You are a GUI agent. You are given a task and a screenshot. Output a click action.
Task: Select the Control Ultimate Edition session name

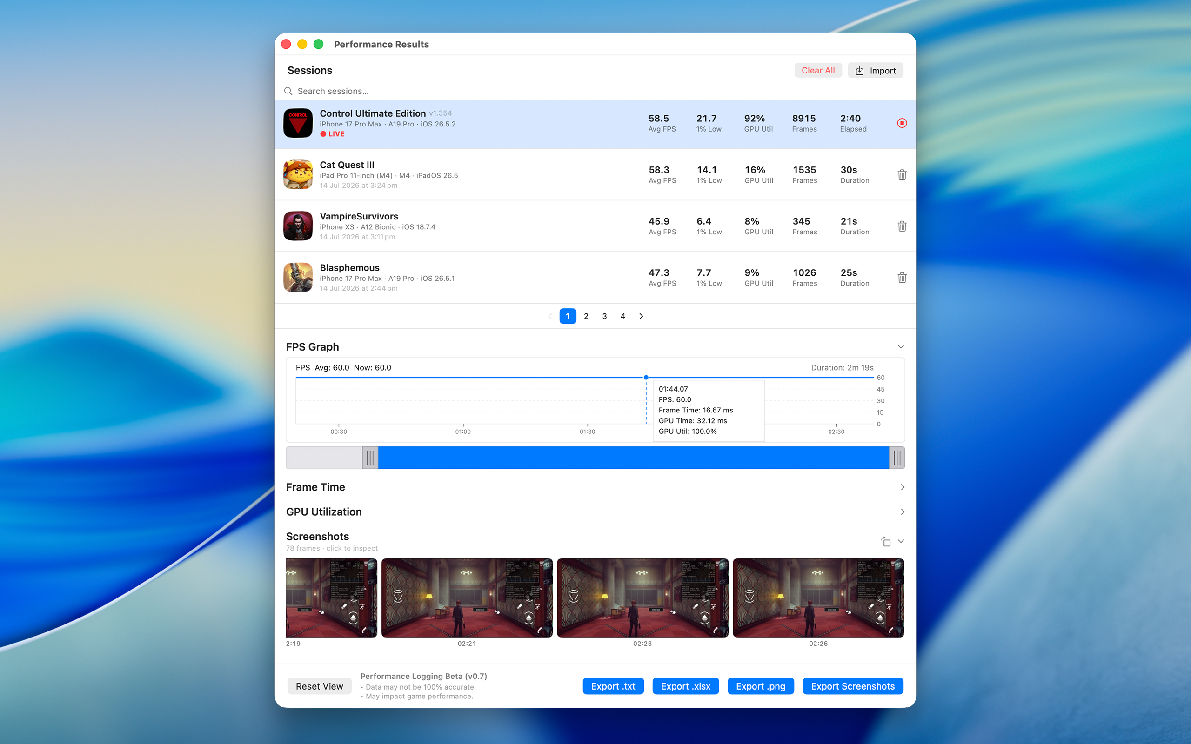(x=373, y=113)
